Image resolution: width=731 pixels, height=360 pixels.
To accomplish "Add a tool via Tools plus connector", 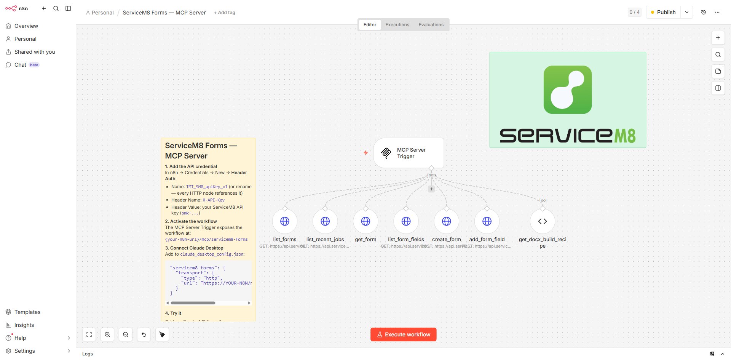I will tap(431, 189).
